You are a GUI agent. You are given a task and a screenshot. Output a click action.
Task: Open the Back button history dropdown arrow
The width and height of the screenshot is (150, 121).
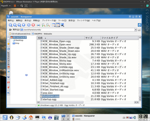(12, 26)
